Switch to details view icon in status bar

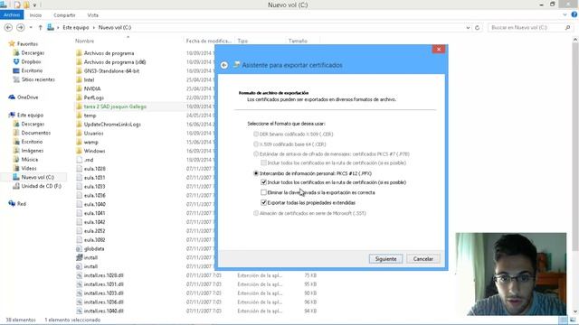(x=563, y=320)
